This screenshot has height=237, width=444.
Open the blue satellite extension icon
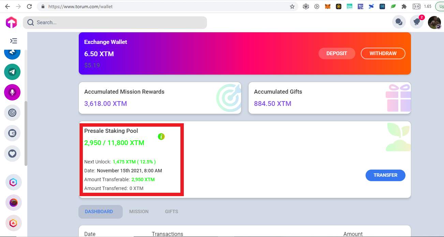pos(371,6)
